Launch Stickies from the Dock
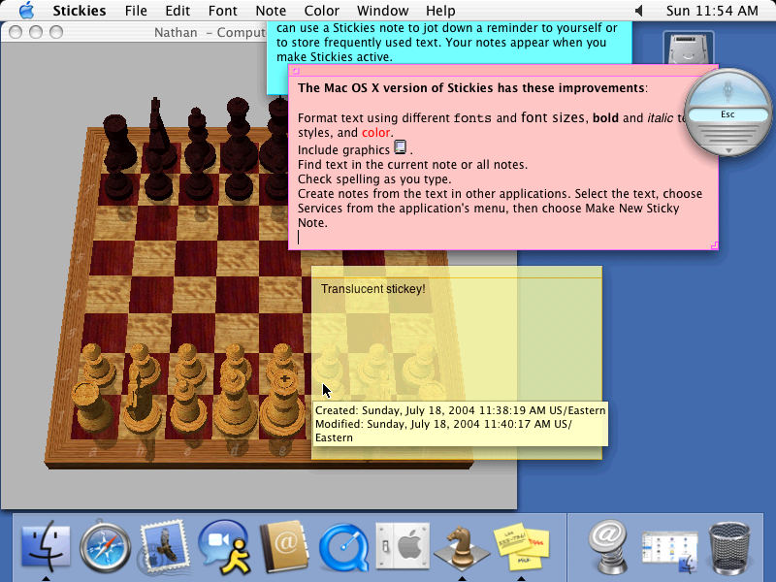 point(521,546)
